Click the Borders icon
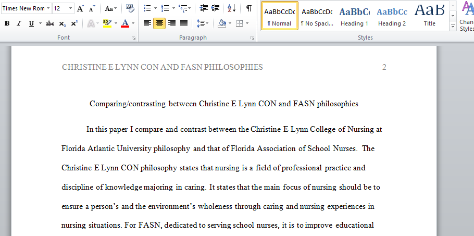Viewport: 474px width, 236px height. pos(239,23)
